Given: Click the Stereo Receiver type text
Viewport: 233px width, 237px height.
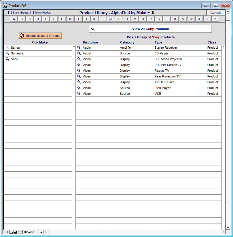Looking at the screenshot, I should [166, 48].
